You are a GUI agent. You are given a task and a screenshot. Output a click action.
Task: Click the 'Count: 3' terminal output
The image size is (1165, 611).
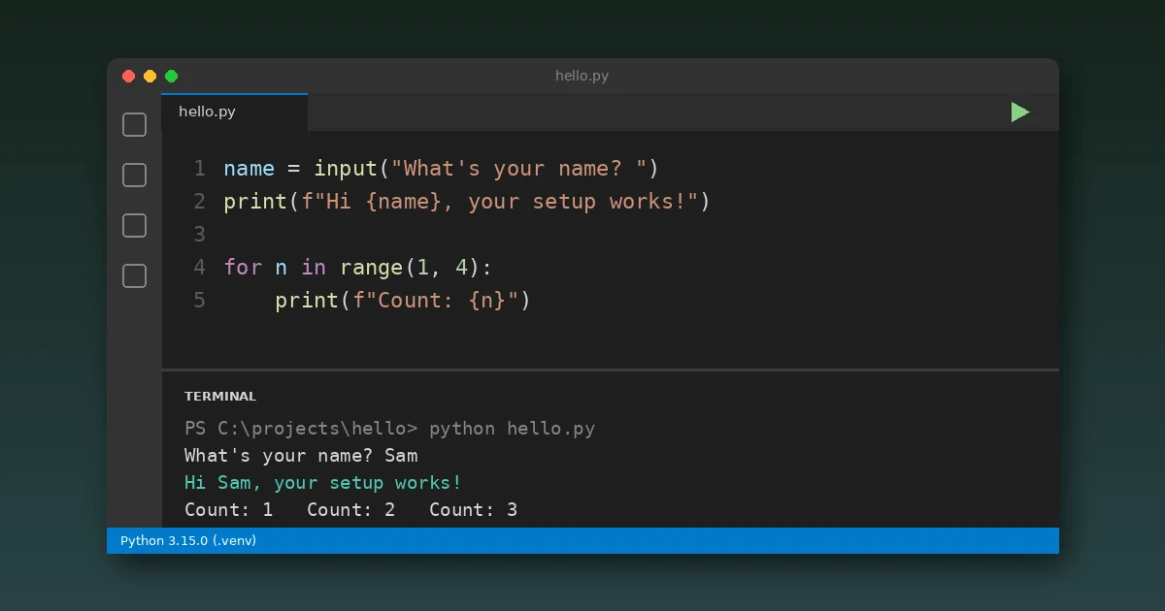pyautogui.click(x=474, y=510)
